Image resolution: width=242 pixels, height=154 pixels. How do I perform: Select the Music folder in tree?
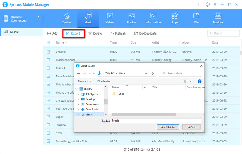[89, 115]
